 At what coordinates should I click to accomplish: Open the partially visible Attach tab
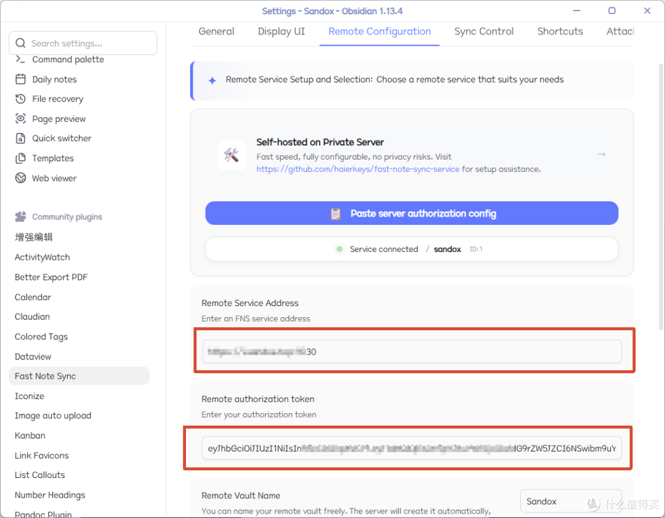[620, 31]
